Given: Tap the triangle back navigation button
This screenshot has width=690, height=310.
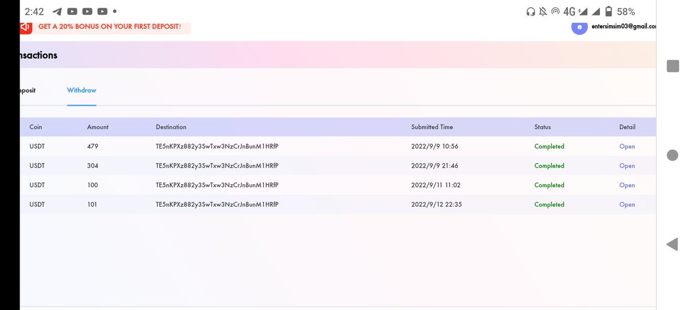Looking at the screenshot, I should [x=672, y=245].
